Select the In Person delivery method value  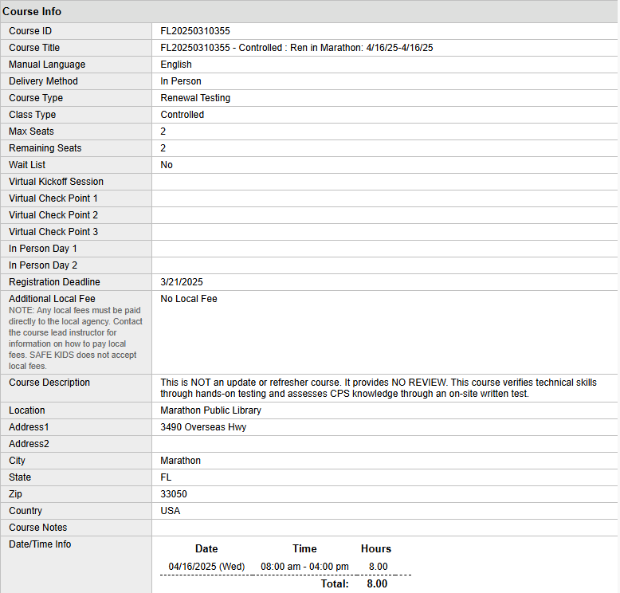pos(181,81)
